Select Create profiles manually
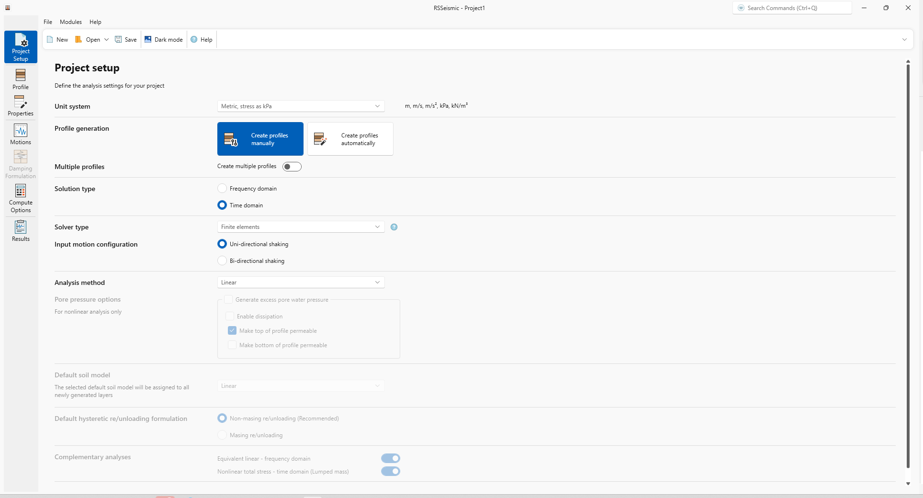 (x=260, y=139)
